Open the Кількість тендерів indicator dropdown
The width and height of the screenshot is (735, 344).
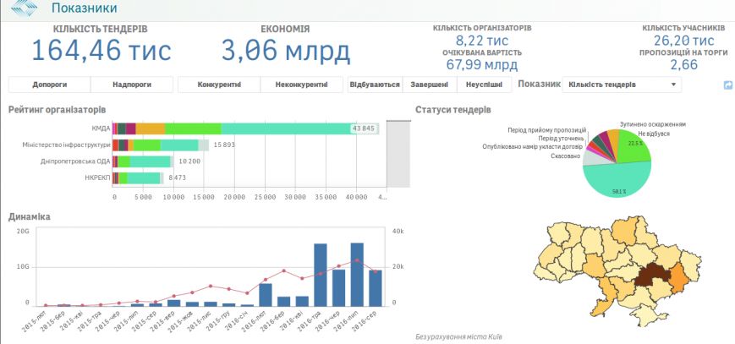click(x=622, y=85)
